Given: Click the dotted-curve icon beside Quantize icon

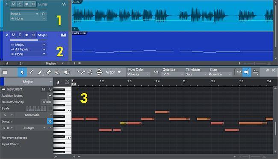Looking at the screenshot, I should (x=81, y=72).
